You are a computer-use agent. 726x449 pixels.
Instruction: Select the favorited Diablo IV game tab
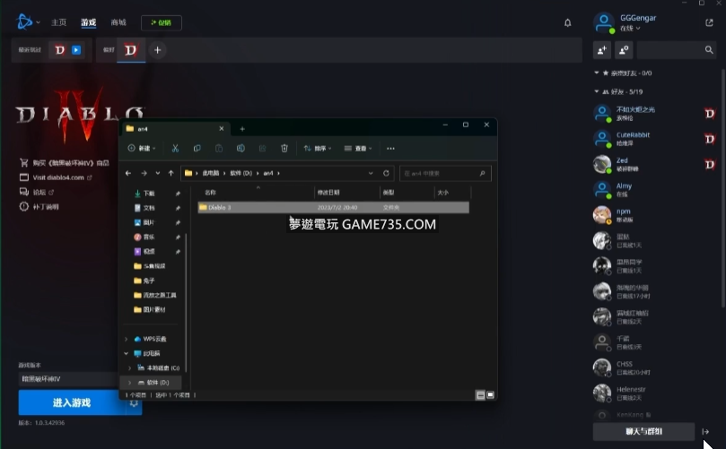click(x=131, y=50)
